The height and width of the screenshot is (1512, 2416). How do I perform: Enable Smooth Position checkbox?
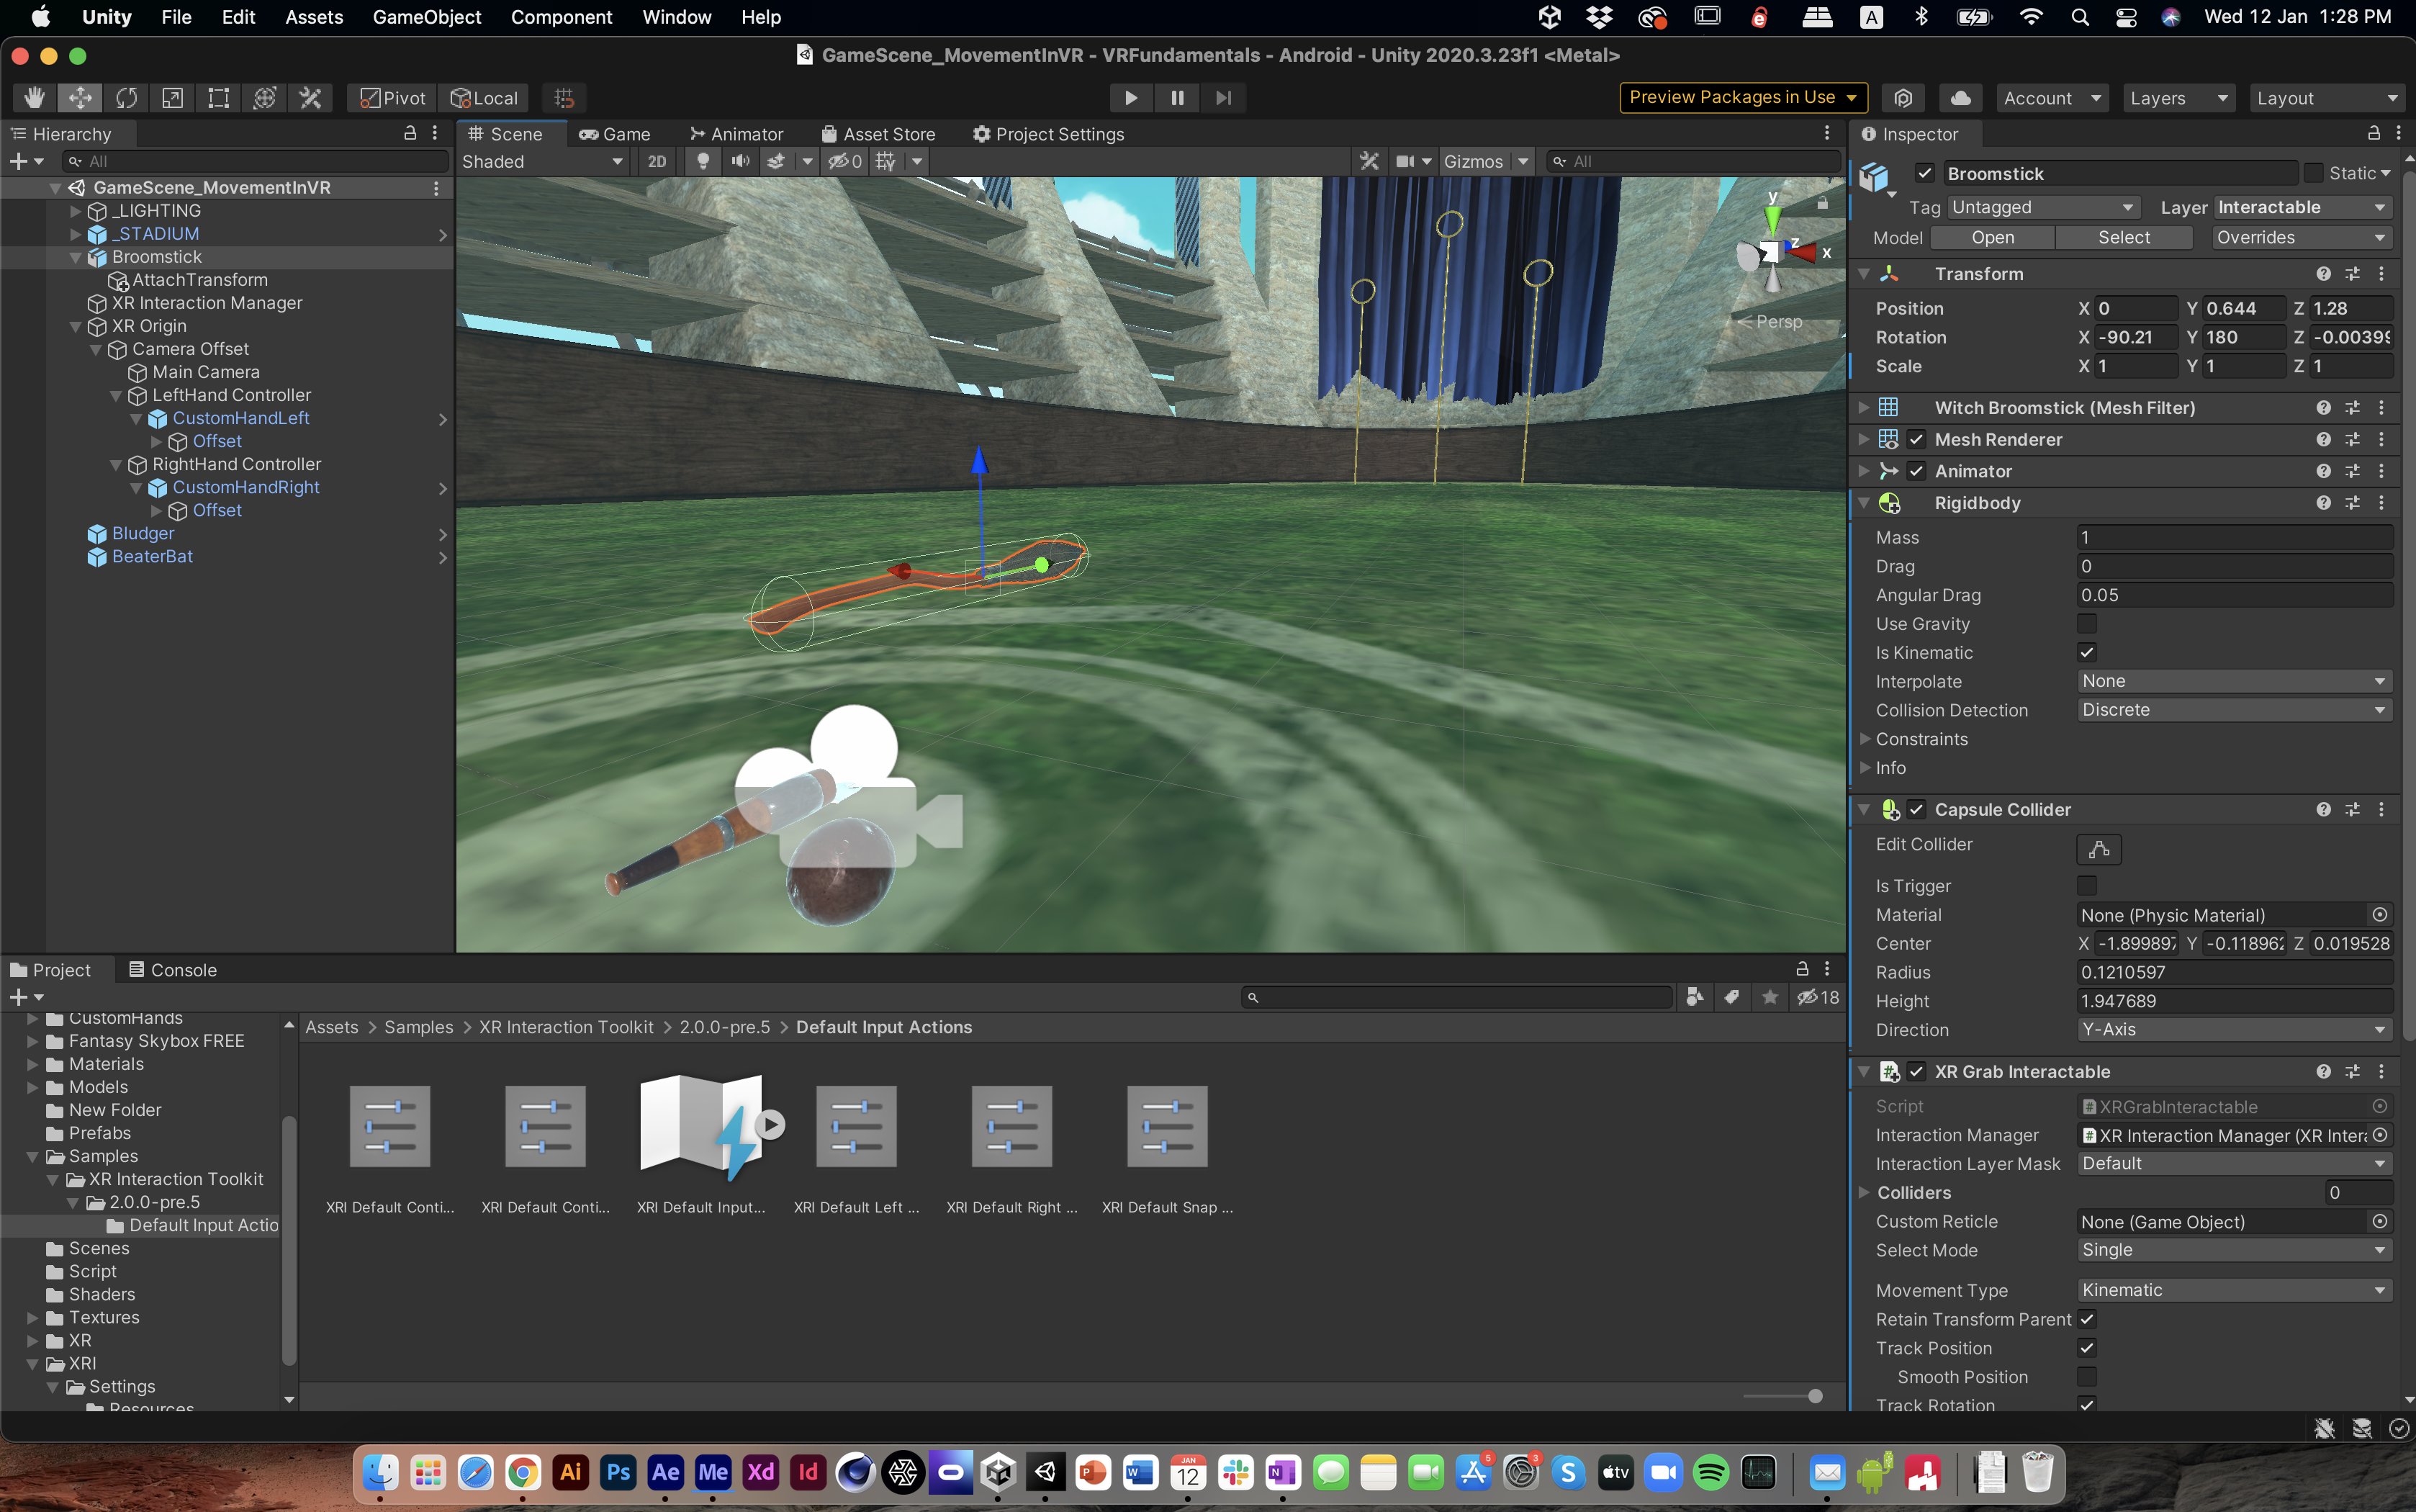pos(2086,1377)
